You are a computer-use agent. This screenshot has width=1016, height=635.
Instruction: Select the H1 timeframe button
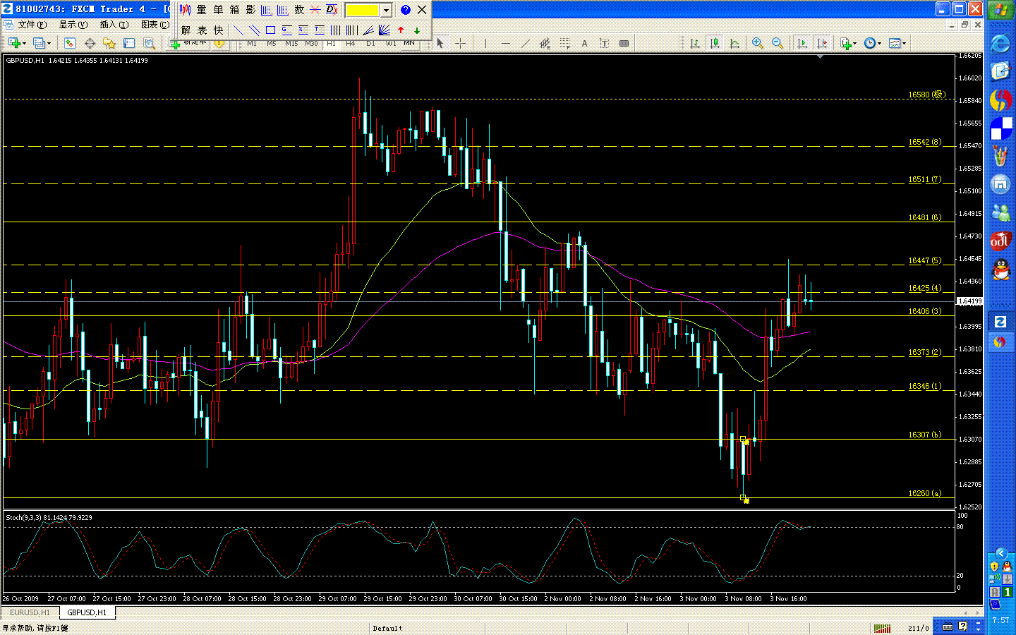tap(331, 44)
